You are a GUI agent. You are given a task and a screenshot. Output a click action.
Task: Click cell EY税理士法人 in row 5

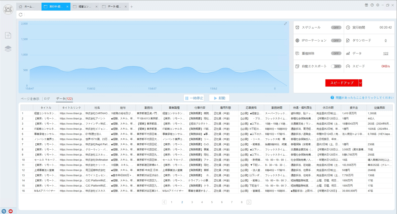click(x=97, y=134)
